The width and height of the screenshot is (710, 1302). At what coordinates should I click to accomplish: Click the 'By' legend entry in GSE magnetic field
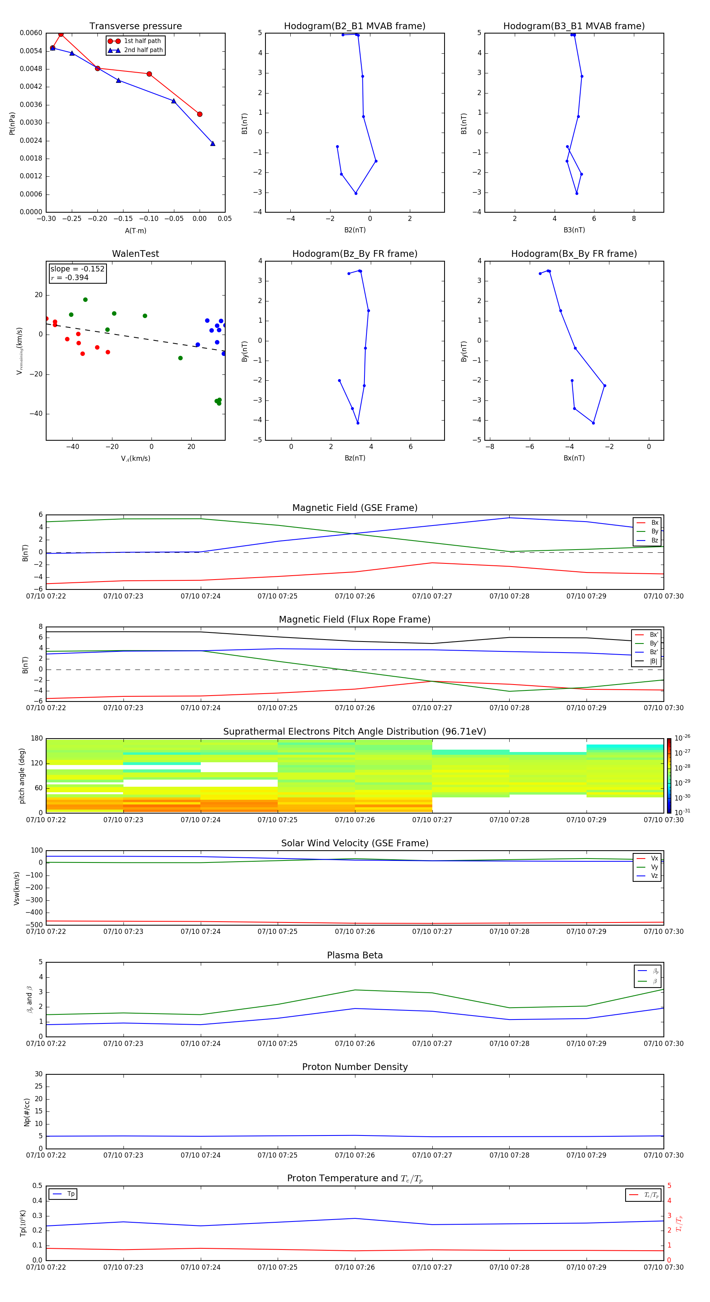[x=647, y=531]
